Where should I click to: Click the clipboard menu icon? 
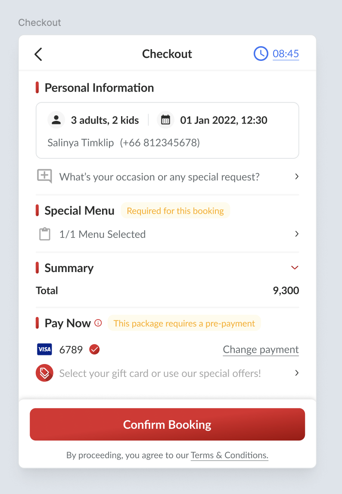(44, 234)
